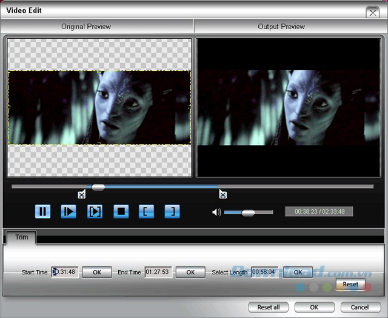This screenshot has width=388, height=318.
Task: Click the right scissors trim marker
Action: pos(222,194)
